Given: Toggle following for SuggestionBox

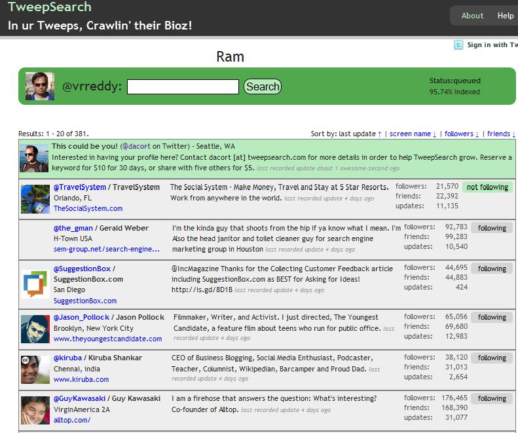Looking at the screenshot, I should (x=492, y=269).
